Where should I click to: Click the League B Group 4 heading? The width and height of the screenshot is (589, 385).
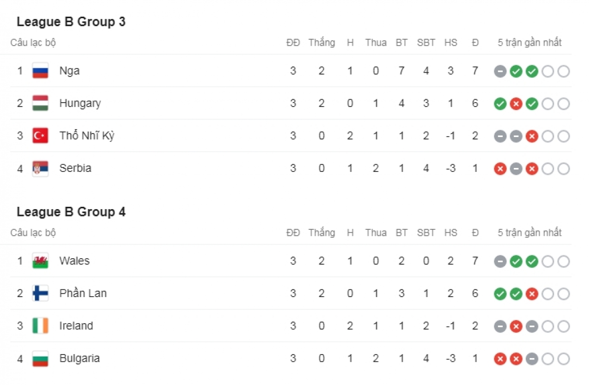click(x=71, y=212)
